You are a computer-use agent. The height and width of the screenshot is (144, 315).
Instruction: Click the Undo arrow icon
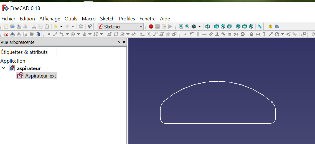56,26
